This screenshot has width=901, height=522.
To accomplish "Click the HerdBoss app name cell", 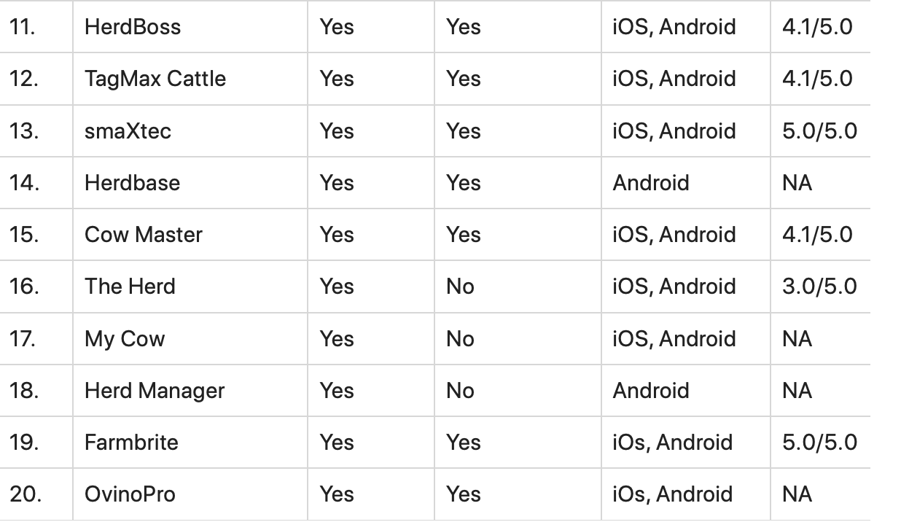I will tap(133, 27).
